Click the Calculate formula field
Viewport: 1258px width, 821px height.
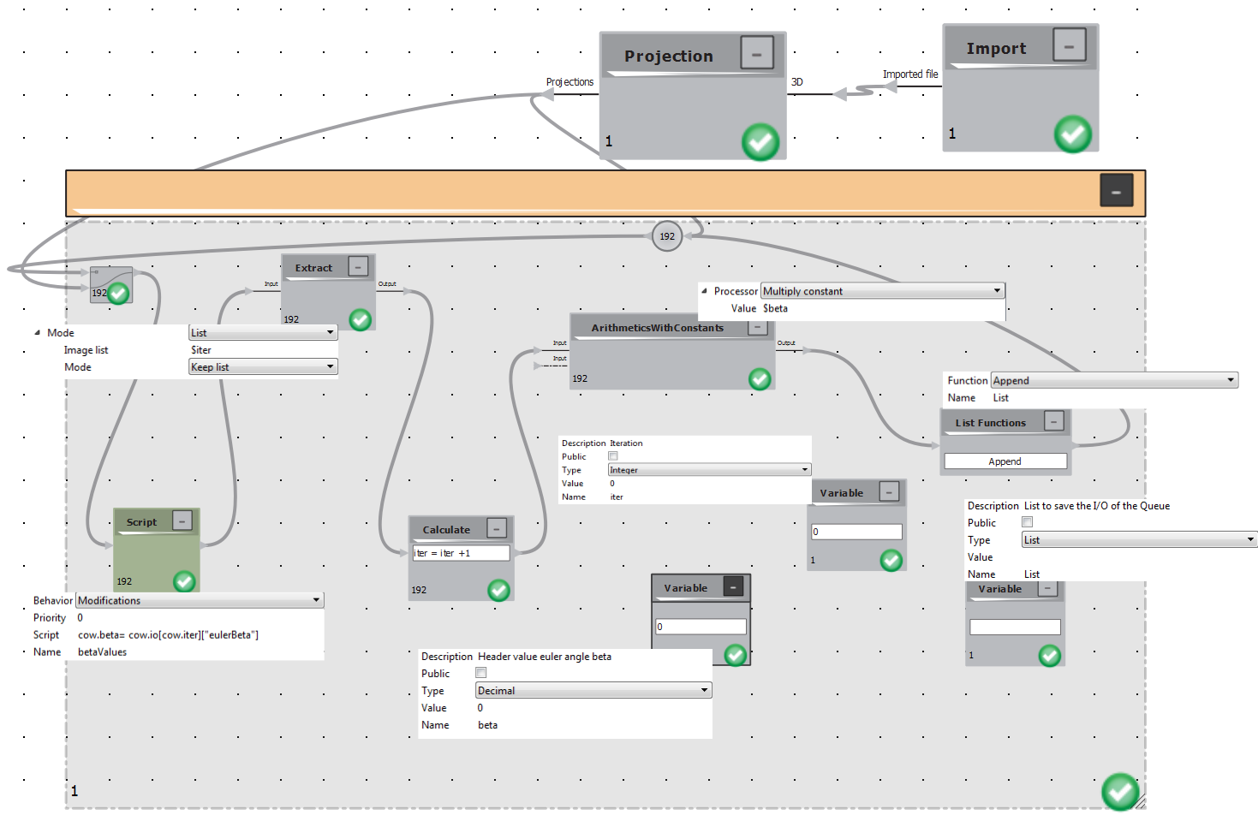coord(461,553)
